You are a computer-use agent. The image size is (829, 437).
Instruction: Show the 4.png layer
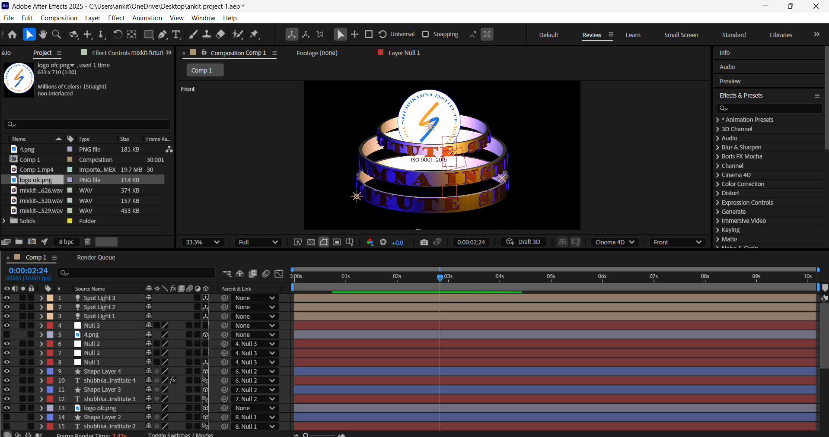pyautogui.click(x=6, y=335)
